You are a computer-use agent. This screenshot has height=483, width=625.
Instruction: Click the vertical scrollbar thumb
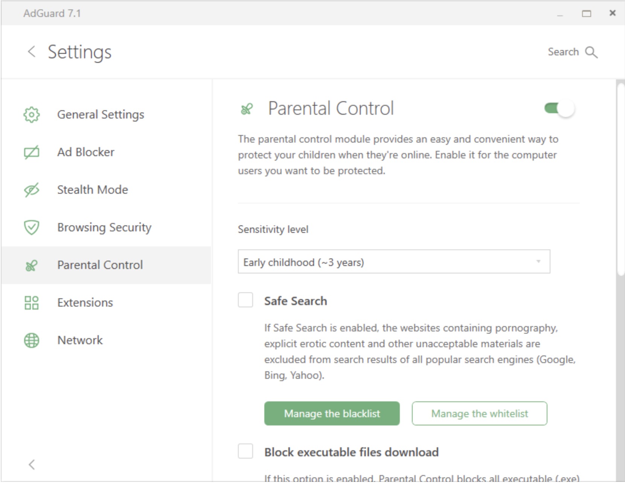(620, 180)
